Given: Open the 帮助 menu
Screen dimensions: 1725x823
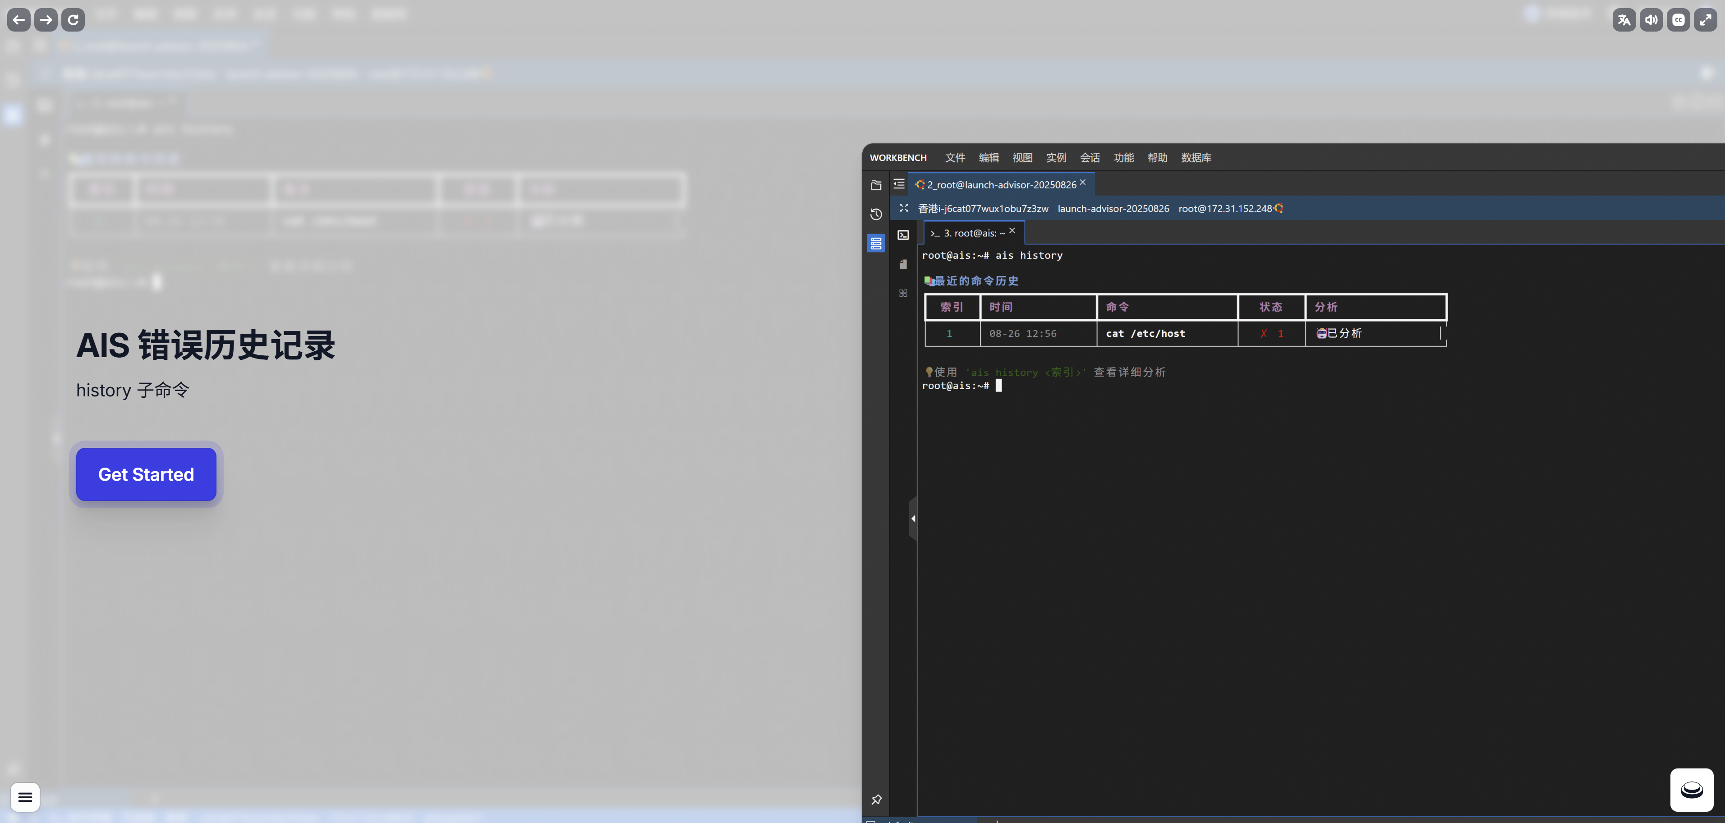Looking at the screenshot, I should [x=1157, y=157].
